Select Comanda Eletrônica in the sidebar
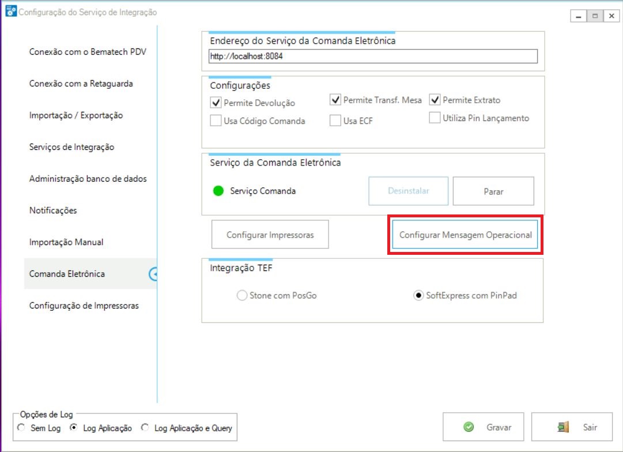The height and width of the screenshot is (452, 623). pyautogui.click(x=90, y=274)
